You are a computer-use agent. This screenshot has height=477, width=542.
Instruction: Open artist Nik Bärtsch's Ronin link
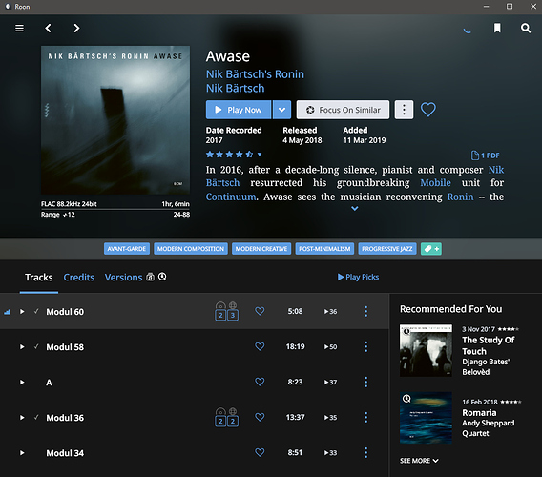[255, 74]
